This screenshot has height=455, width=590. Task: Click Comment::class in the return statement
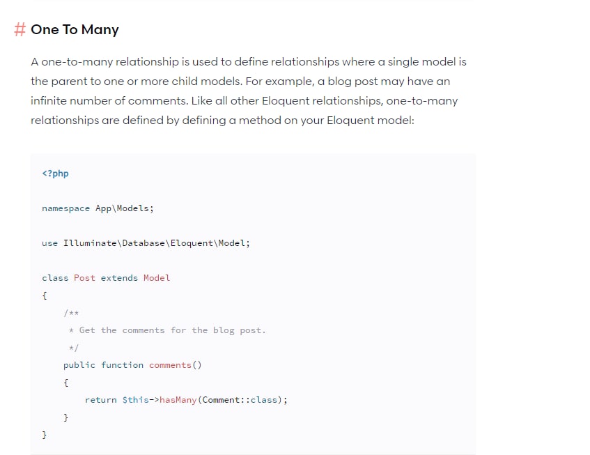[240, 400]
